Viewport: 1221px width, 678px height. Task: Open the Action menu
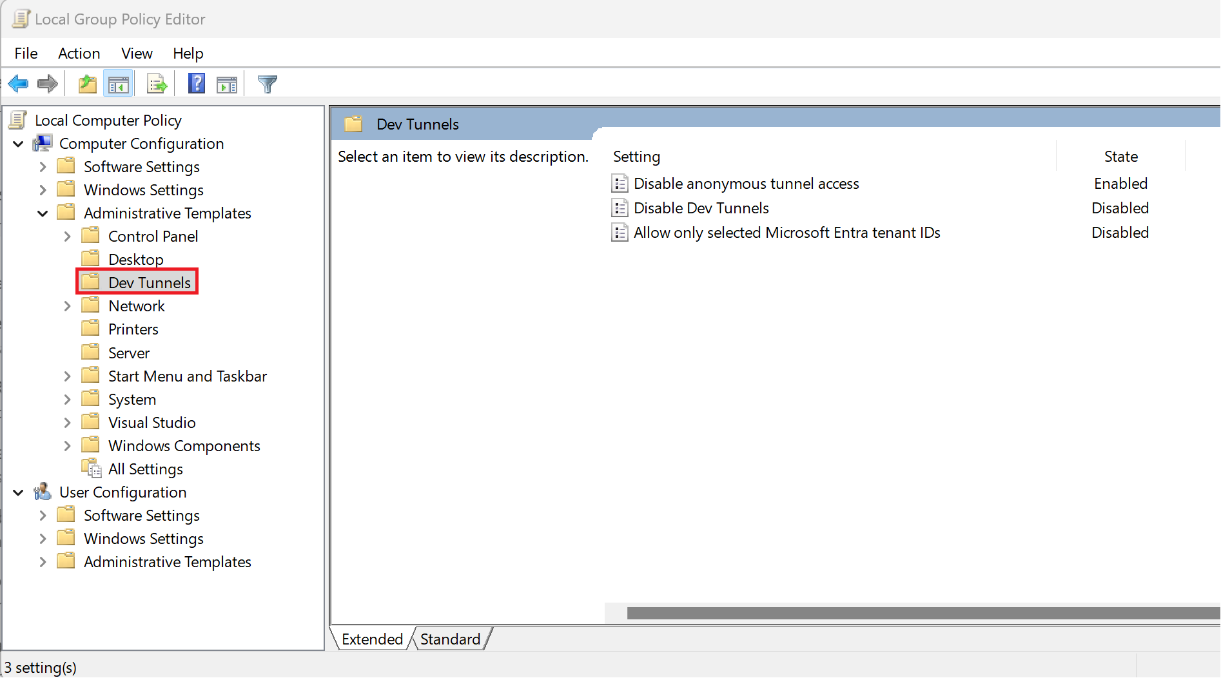pyautogui.click(x=79, y=53)
